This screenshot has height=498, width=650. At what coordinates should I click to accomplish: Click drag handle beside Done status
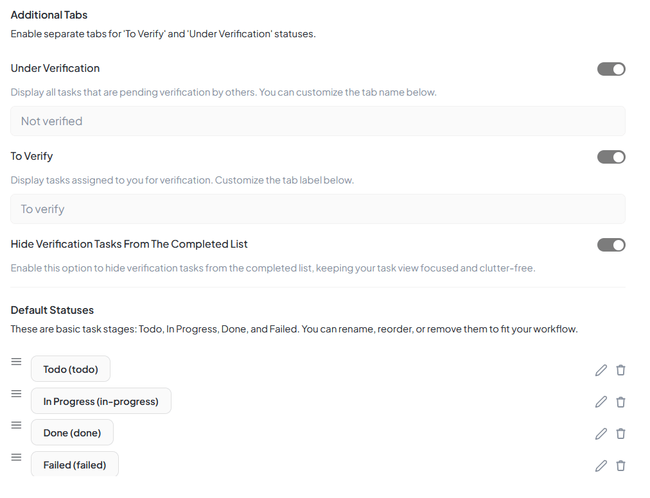coord(17,425)
